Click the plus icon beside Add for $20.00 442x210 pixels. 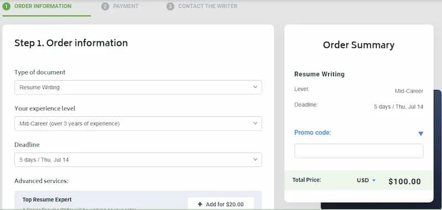200,204
